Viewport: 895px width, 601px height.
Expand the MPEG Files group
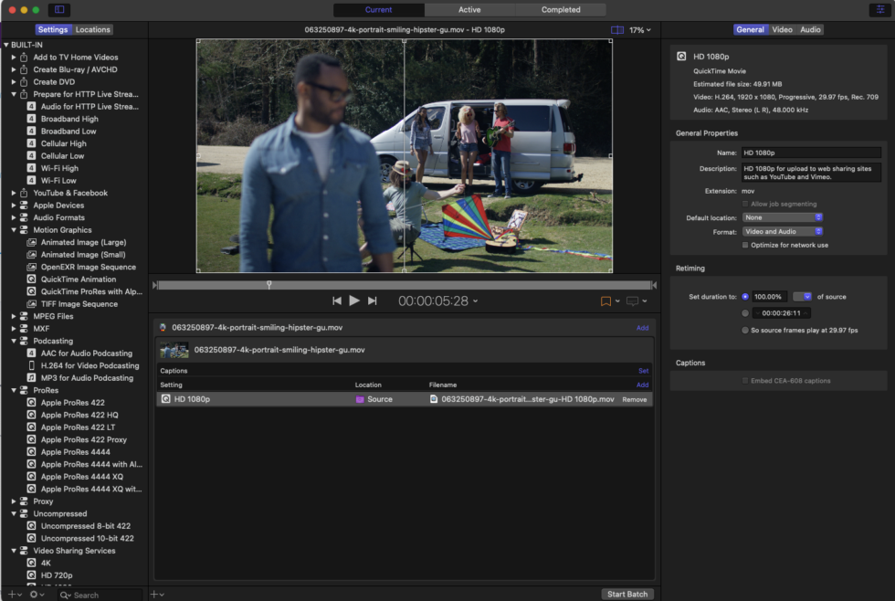pyautogui.click(x=14, y=316)
